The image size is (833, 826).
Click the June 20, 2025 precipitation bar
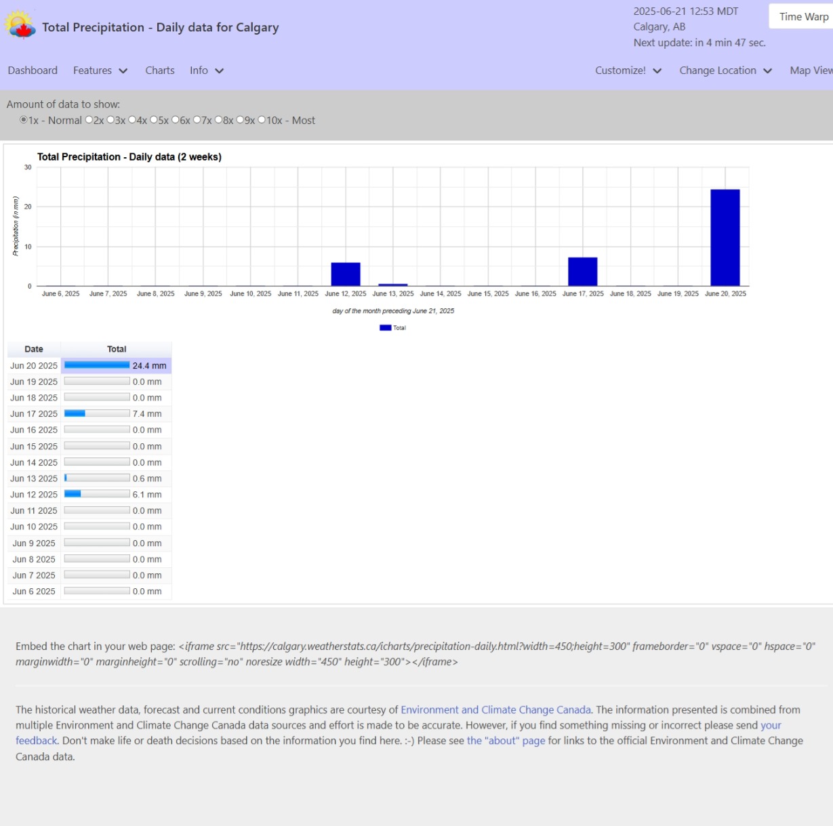725,238
